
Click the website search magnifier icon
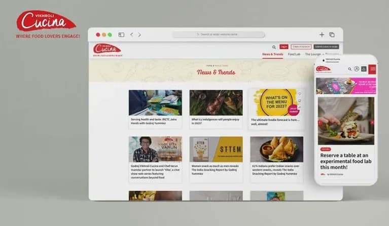click(x=274, y=47)
